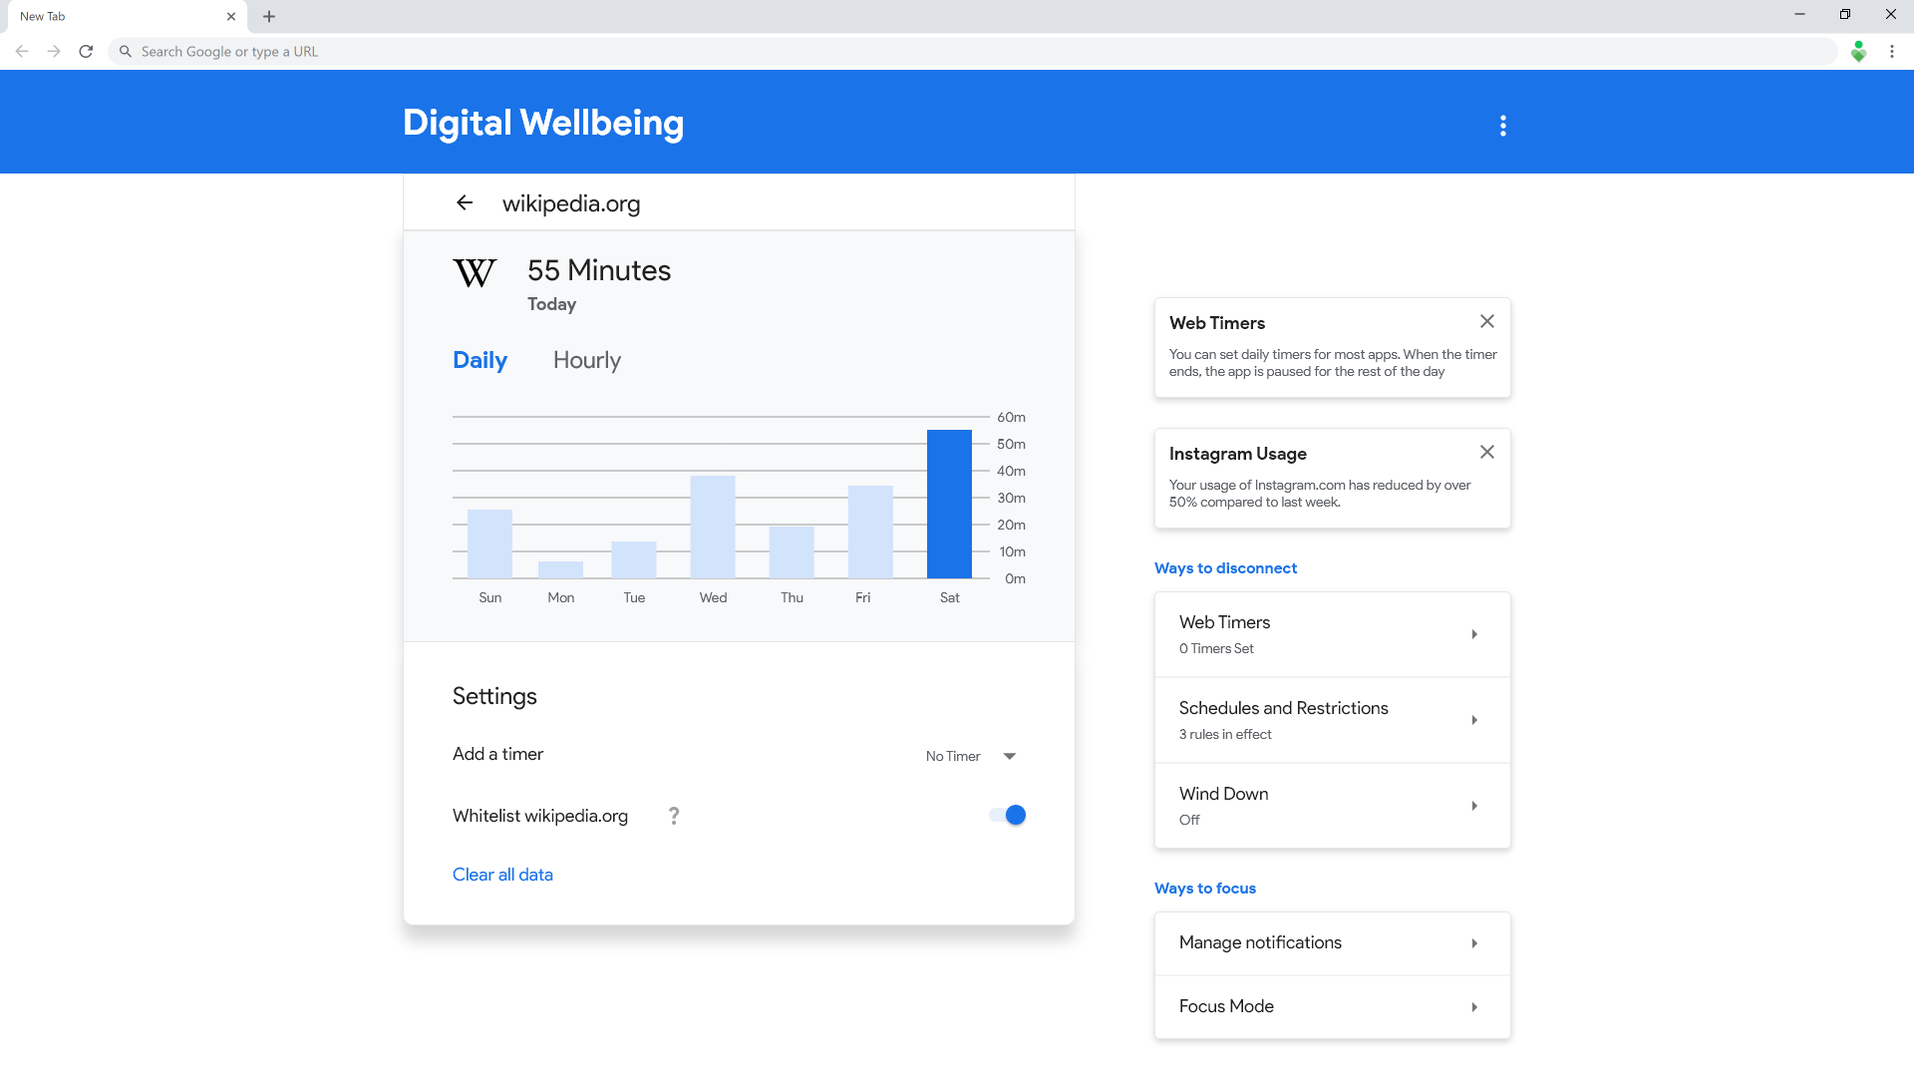The height and width of the screenshot is (1077, 1914).
Task: Open a new browser tab
Action: [x=269, y=16]
